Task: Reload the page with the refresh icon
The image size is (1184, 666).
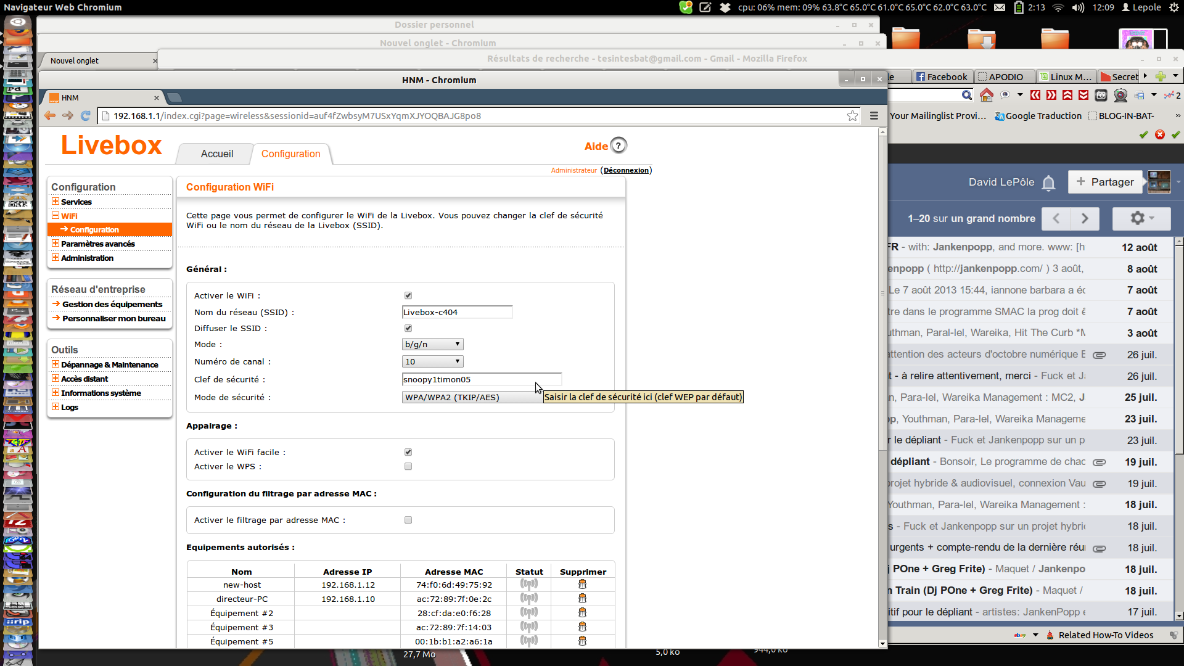Action: click(85, 115)
